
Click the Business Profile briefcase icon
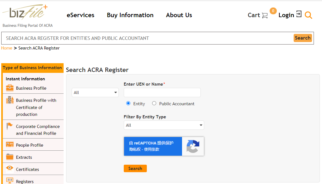click(x=10, y=88)
